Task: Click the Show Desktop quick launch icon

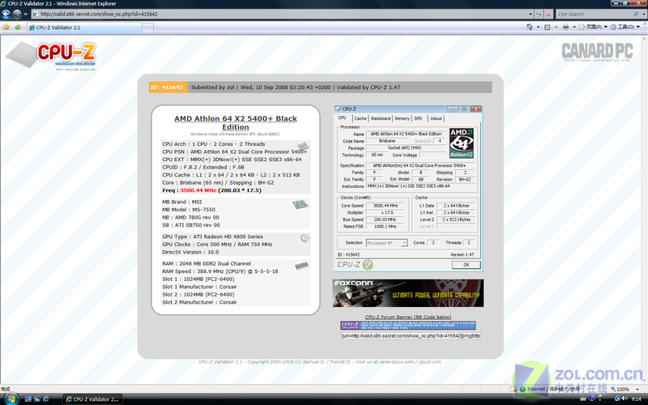Action: (x=28, y=399)
